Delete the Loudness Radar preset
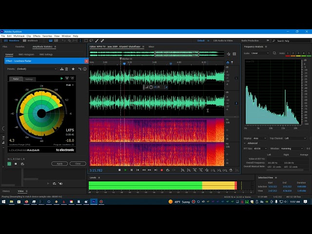 [67, 69]
